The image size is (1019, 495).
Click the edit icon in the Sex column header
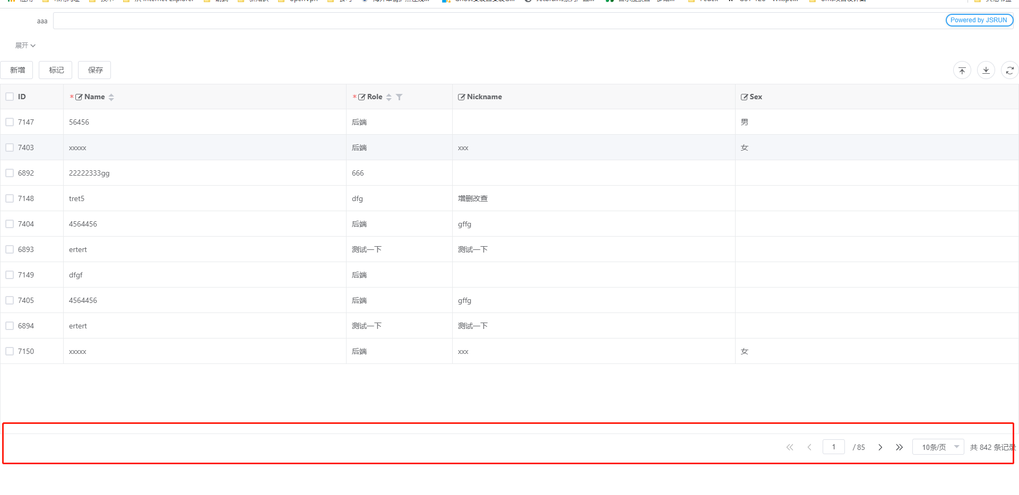[x=744, y=97]
